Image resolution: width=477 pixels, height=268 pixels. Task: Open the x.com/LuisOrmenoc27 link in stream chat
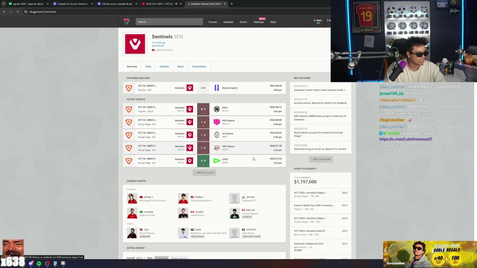(x=406, y=139)
